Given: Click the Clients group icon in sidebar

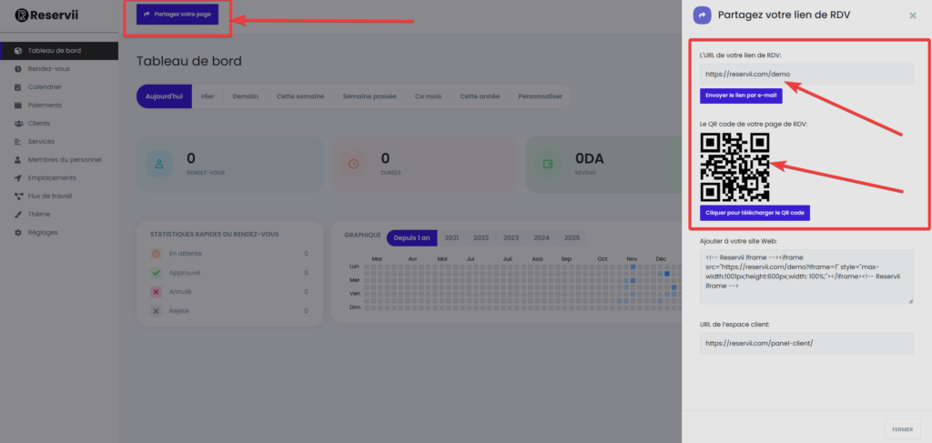Looking at the screenshot, I should (18, 124).
